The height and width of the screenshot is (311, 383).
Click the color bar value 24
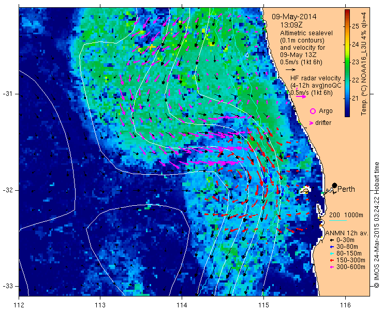point(356,45)
